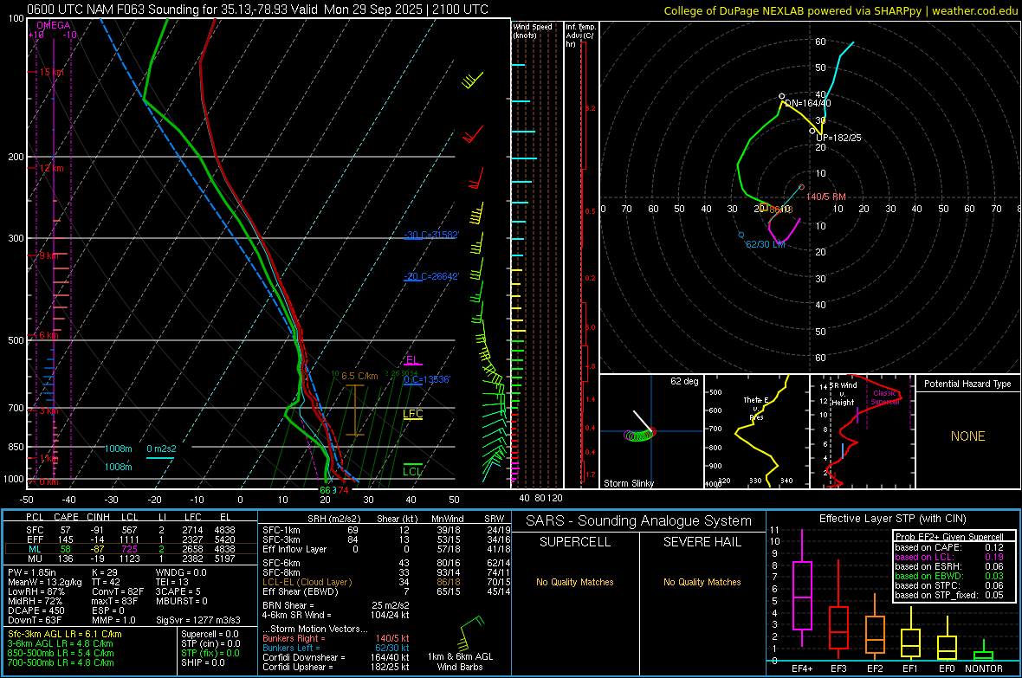Click the 'Storm Slinky' panel label
Screen dimensions: 1022x678
628,483
